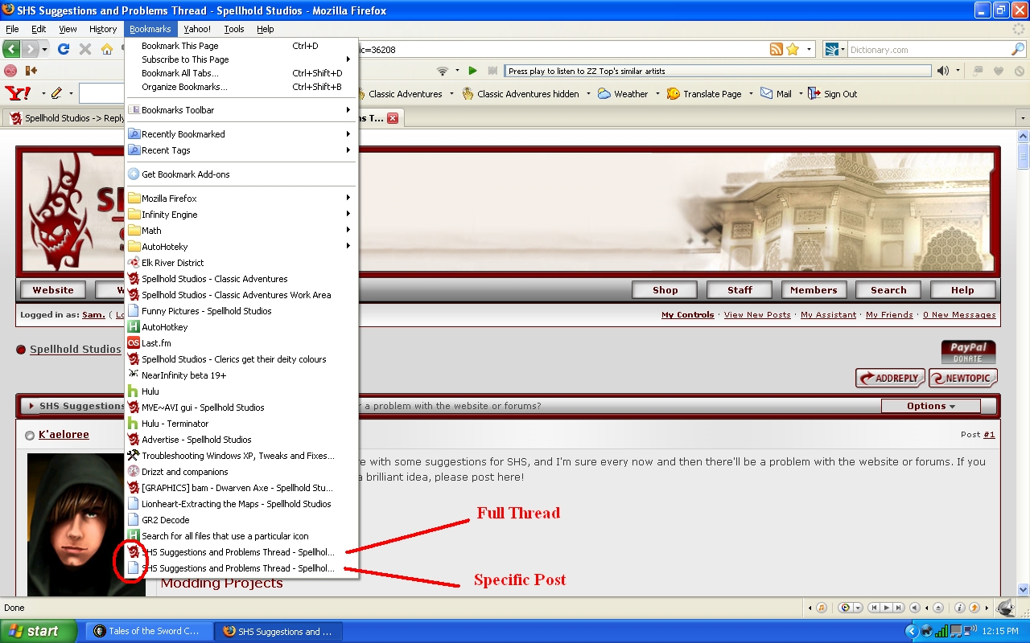Click status bar mute speaker button
1030x643 pixels.
pyautogui.click(x=915, y=608)
